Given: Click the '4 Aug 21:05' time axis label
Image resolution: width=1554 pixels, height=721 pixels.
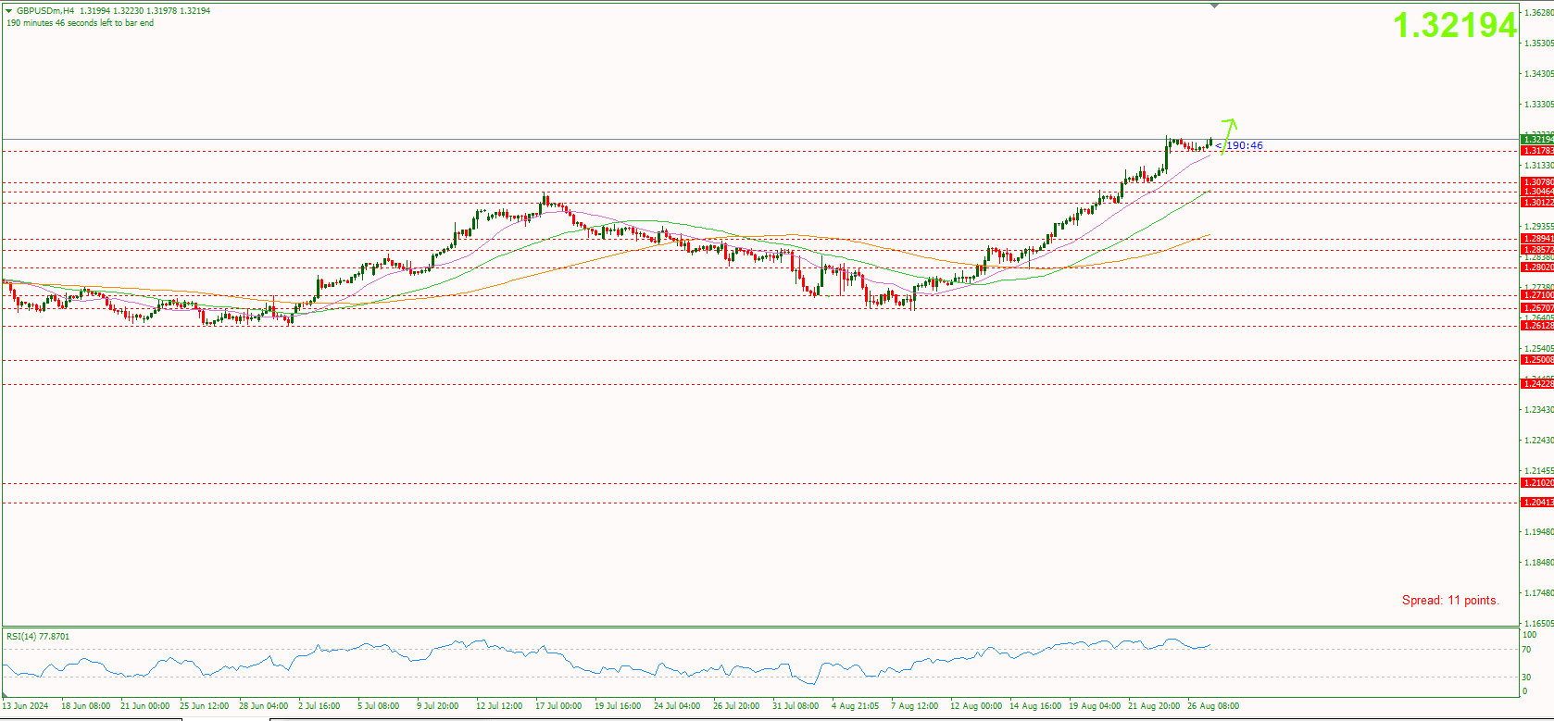Looking at the screenshot, I should 856,706.
